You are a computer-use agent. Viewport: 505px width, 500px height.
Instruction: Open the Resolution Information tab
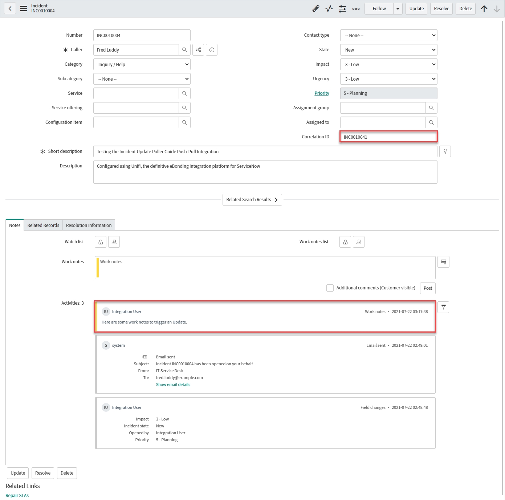[89, 225]
